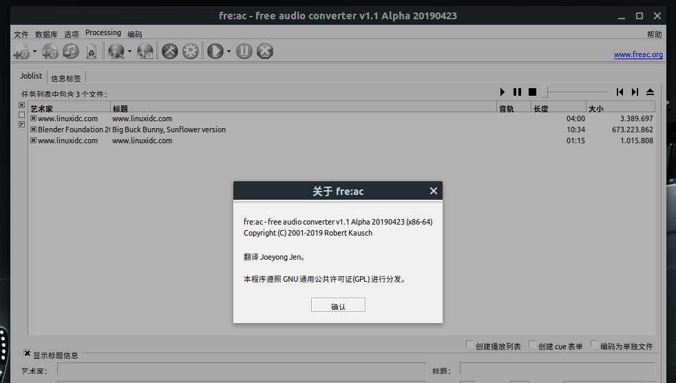
Task: Click the size value 1.015.808
Action: 637,141
